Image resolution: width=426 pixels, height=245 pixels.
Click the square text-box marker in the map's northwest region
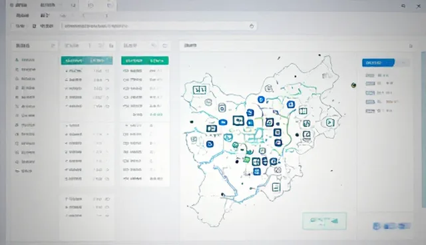point(200,90)
